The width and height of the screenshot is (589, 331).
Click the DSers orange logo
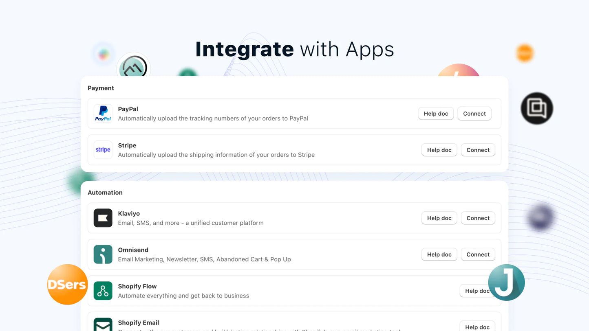pyautogui.click(x=67, y=284)
